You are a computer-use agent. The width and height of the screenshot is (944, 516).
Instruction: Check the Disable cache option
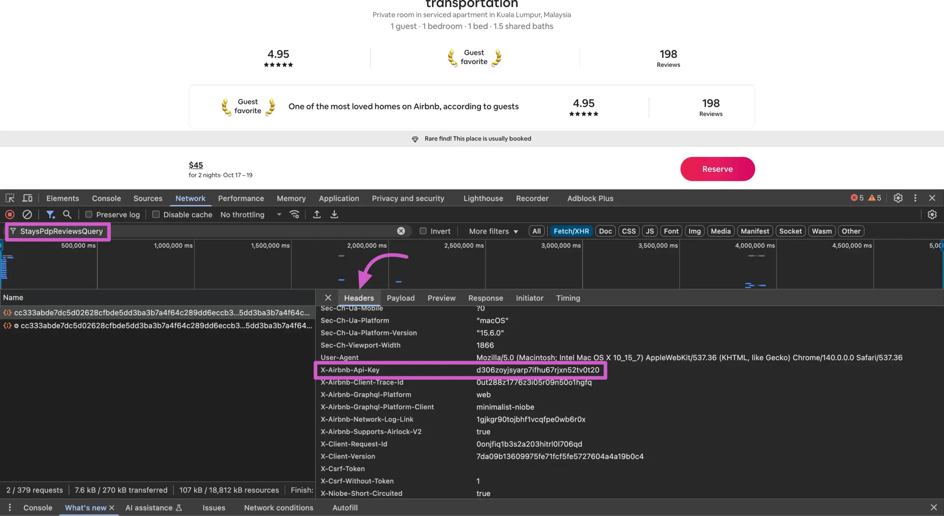156,215
